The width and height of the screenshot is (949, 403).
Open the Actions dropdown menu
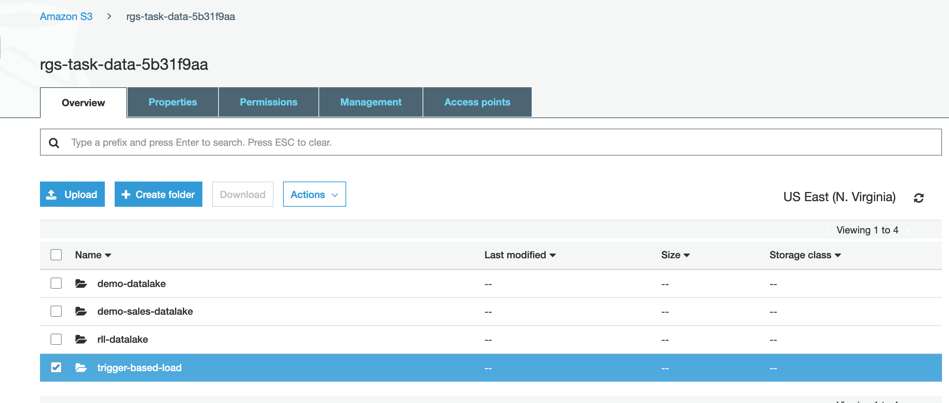tap(314, 194)
